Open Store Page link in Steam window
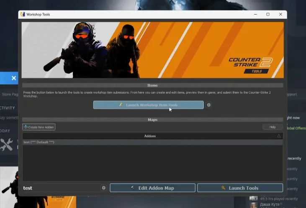This screenshot has width=306, height=208. (x=10, y=94)
